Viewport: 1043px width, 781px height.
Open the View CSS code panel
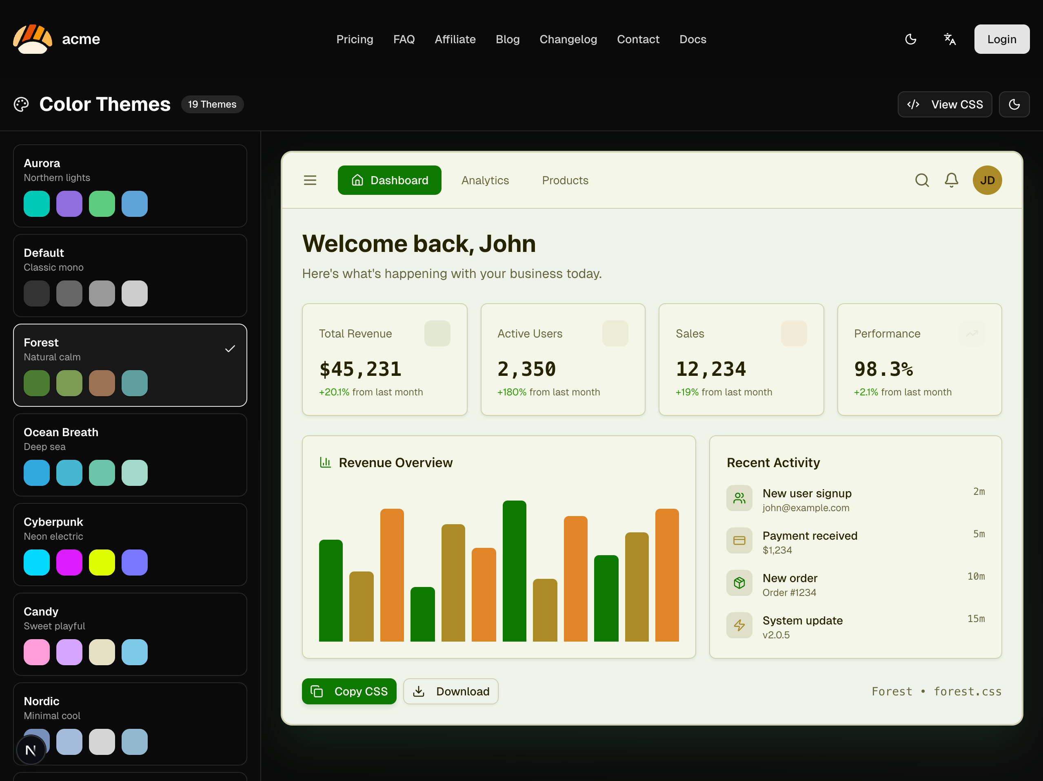tap(944, 104)
